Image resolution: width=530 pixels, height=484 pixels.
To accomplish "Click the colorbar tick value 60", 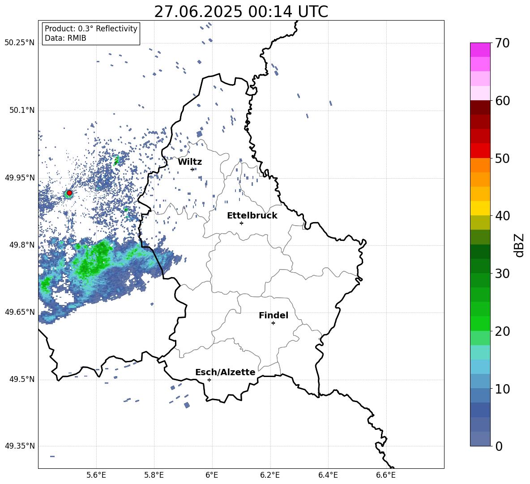I will point(503,101).
